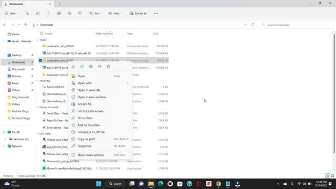Click the Cut icon in the toolbar
336x189 pixels.
pos(27,13)
